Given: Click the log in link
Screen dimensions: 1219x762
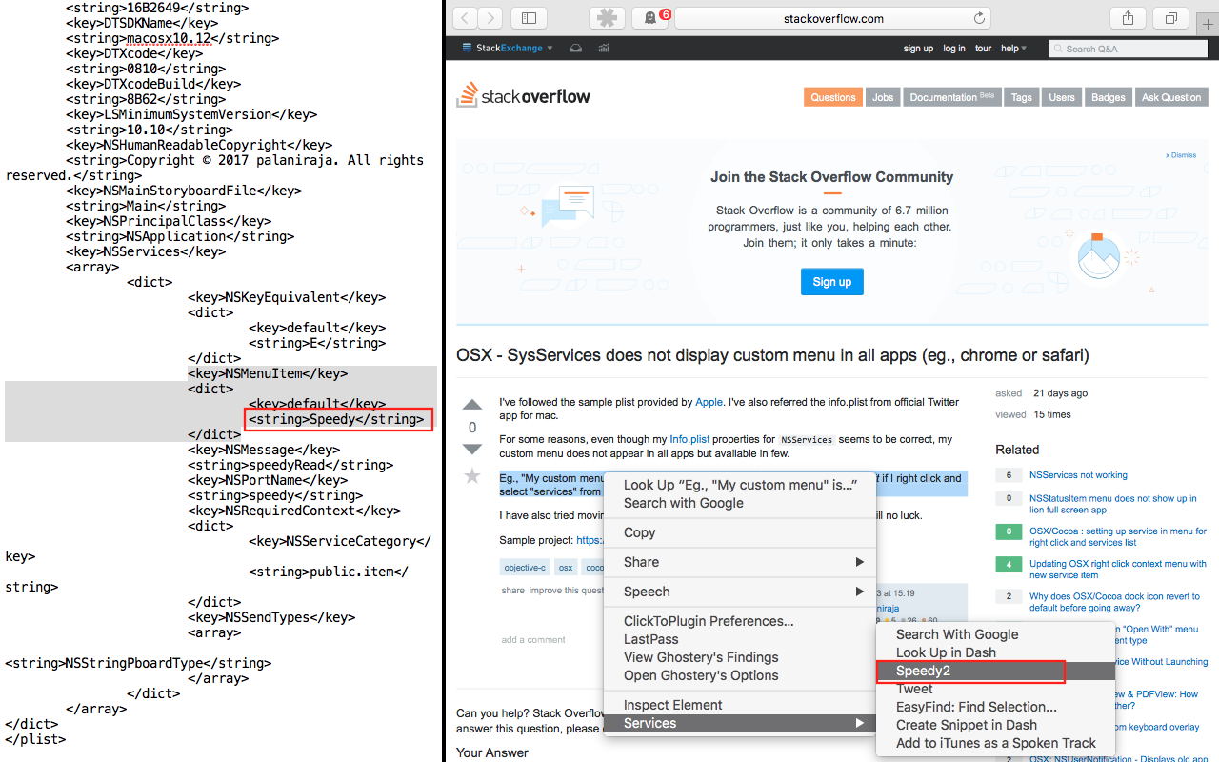Looking at the screenshot, I should coord(954,49).
